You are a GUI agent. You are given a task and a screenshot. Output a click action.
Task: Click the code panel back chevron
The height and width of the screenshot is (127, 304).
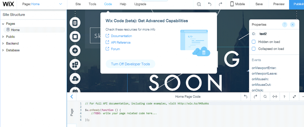pos(72,97)
